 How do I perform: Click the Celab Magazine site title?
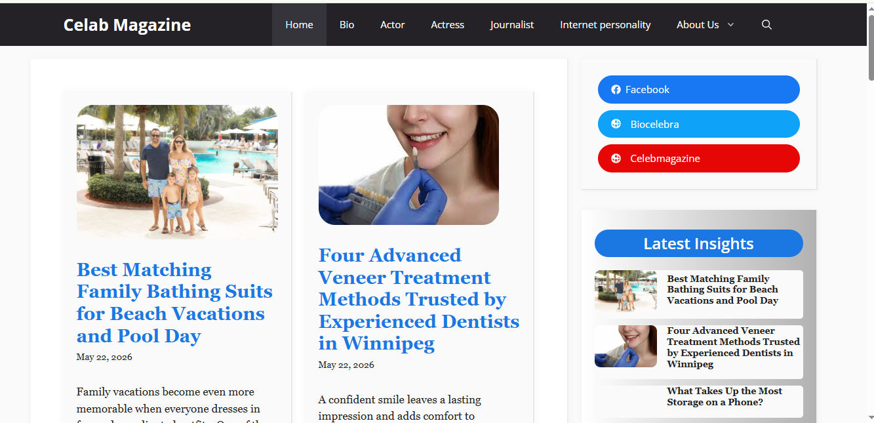(x=127, y=25)
